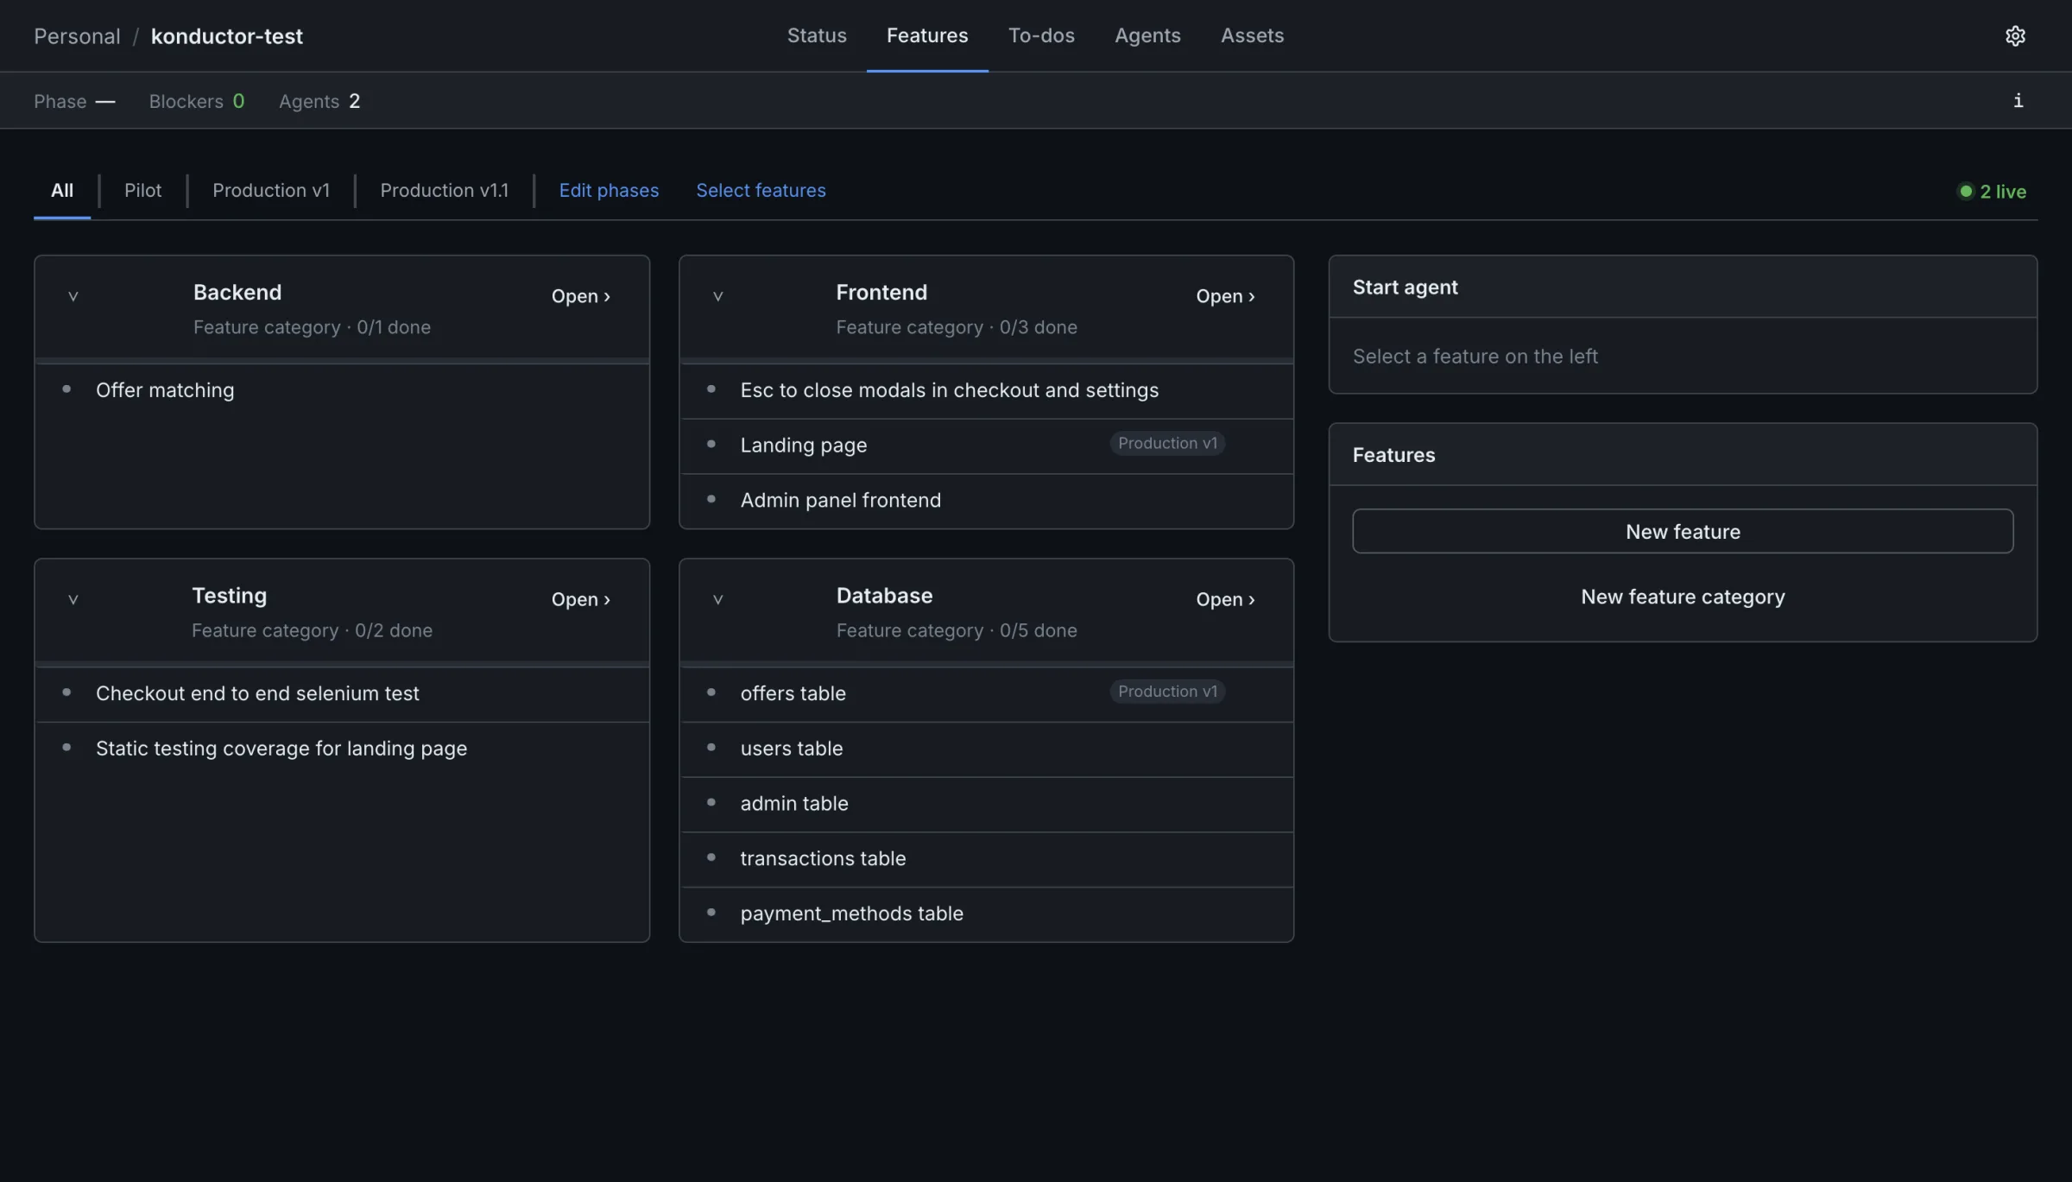Open the Testing category
Image resolution: width=2072 pixels, height=1182 pixels.
click(x=581, y=599)
